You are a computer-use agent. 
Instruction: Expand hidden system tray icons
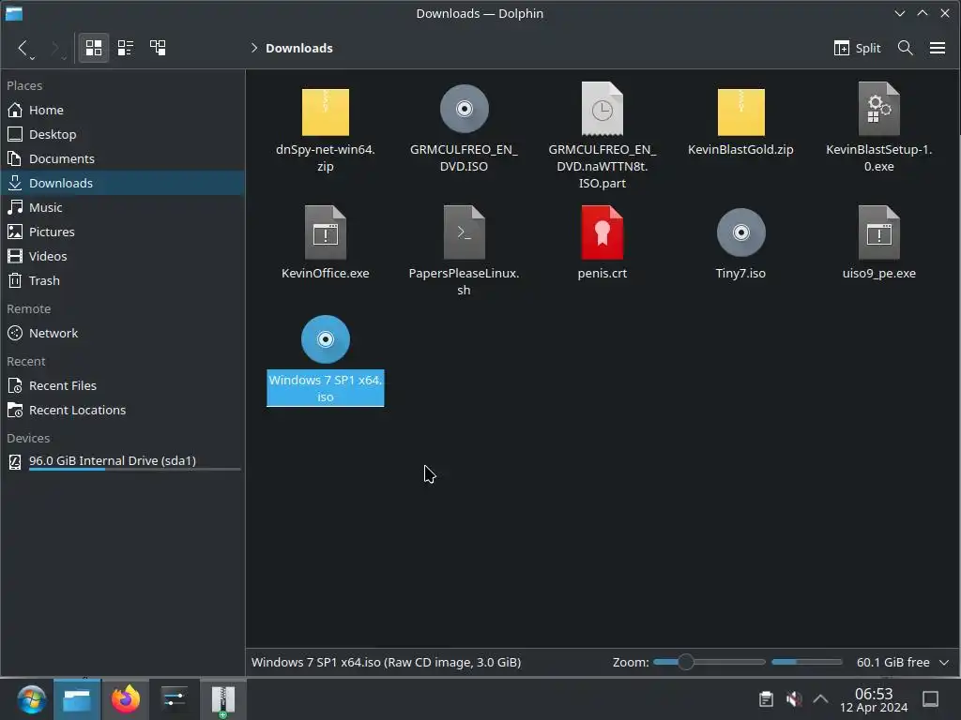(820, 699)
